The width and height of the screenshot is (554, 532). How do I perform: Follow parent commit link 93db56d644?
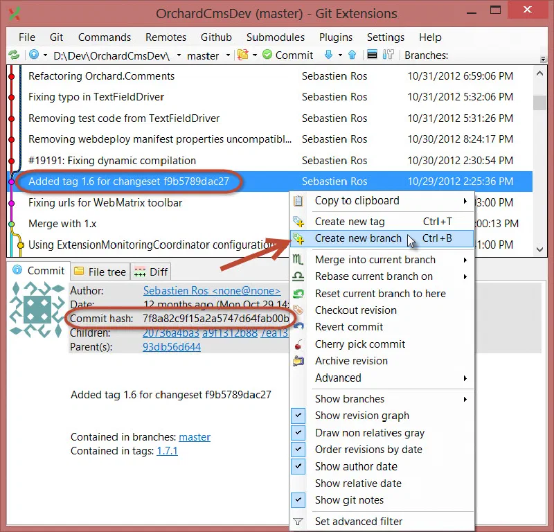[x=172, y=347]
